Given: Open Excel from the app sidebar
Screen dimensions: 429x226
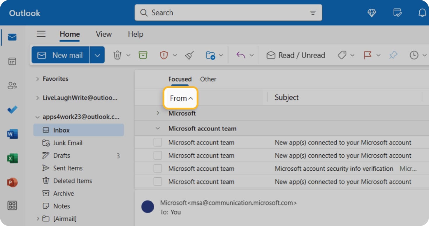Looking at the screenshot, I should [x=12, y=158].
